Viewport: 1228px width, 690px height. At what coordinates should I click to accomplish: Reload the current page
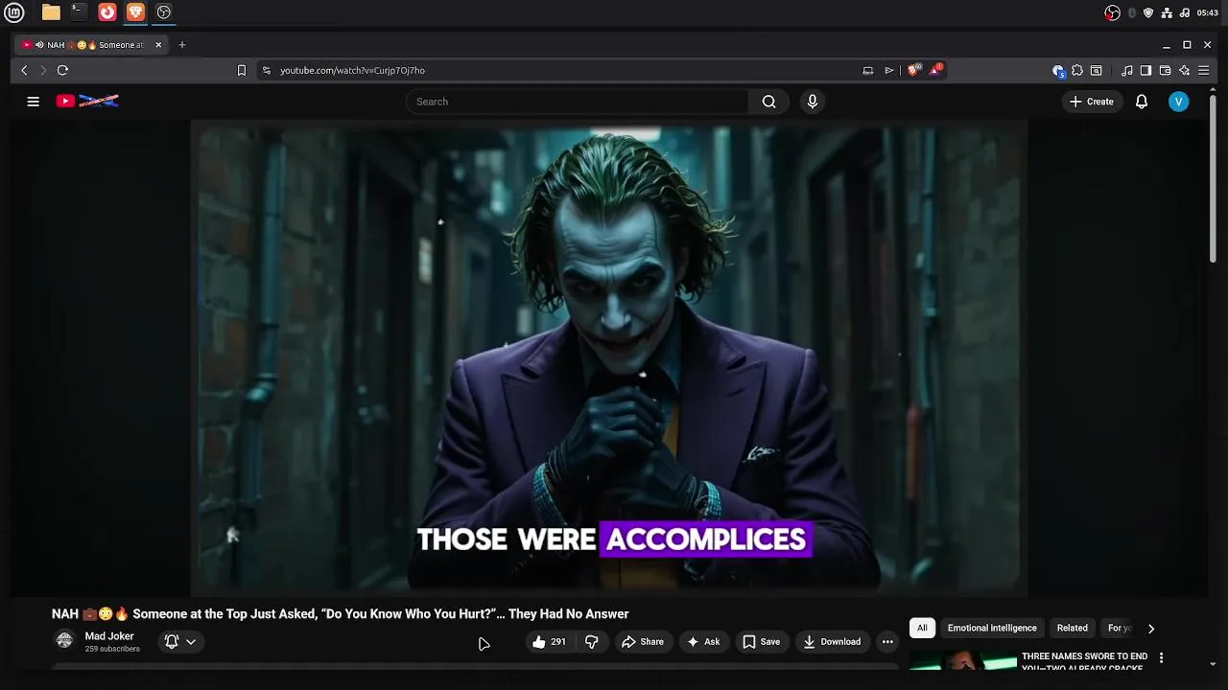click(x=62, y=70)
